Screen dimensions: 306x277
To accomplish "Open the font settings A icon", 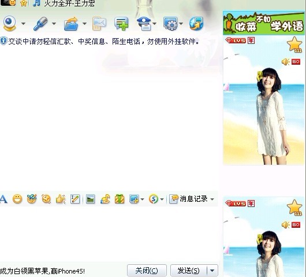I will coord(3,199).
